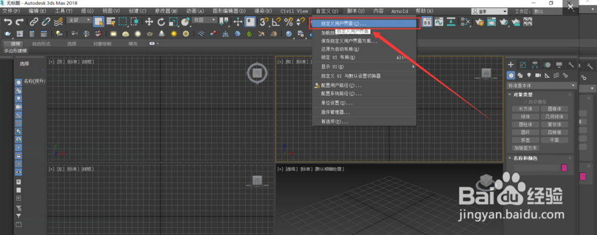Toggle space warps display in scene explorer
Image resolution: width=597 pixels, height=235 pixels.
(19, 123)
